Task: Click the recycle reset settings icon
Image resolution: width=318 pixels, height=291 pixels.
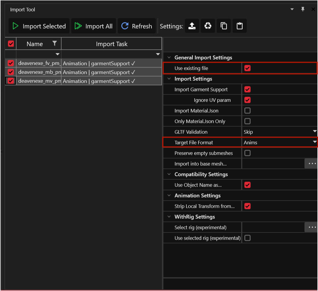Action: coord(208,26)
